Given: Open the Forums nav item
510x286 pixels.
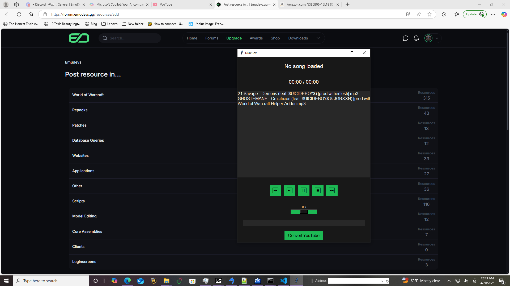Looking at the screenshot, I should click(212, 38).
